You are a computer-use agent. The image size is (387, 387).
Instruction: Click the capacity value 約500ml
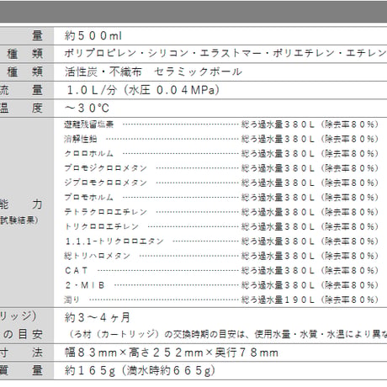click(93, 35)
